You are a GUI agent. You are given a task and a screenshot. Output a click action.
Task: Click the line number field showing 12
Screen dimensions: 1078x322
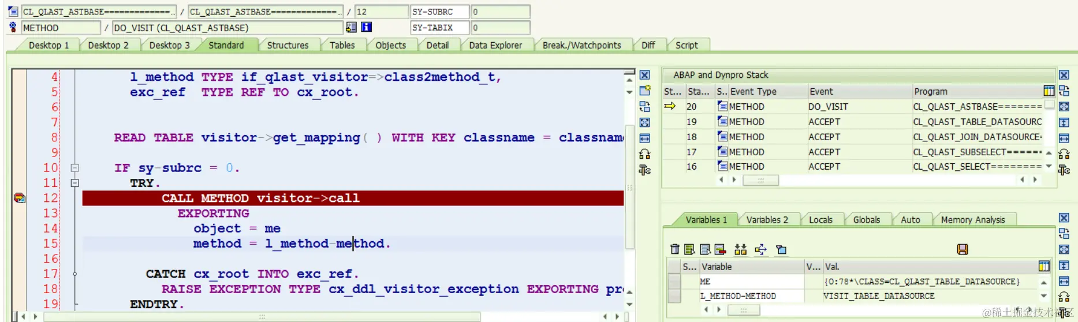coord(381,12)
